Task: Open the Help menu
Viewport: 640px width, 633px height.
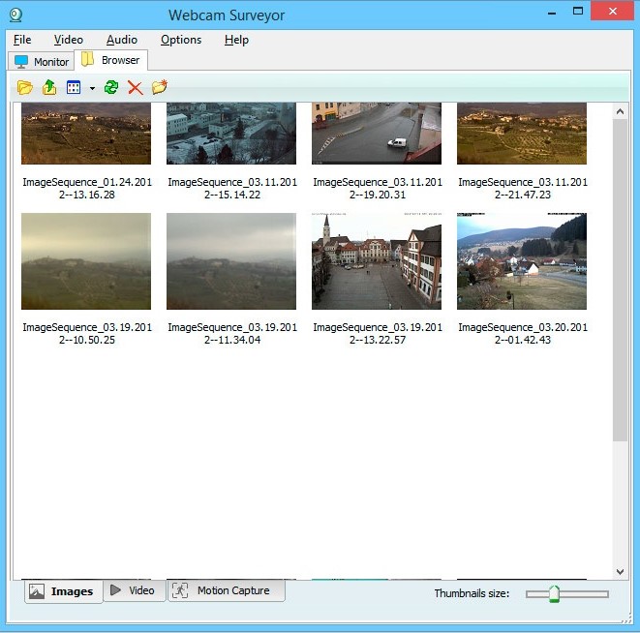Action: click(x=236, y=40)
